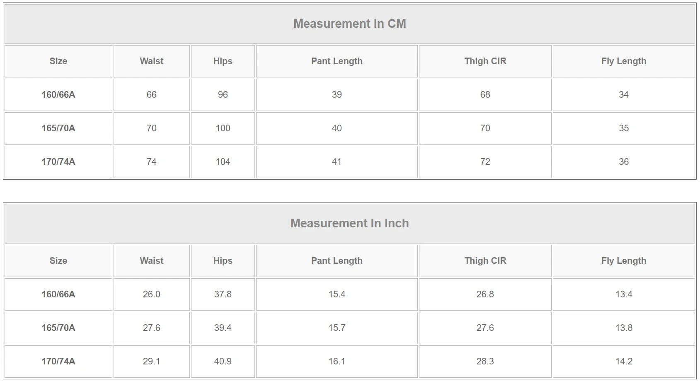Click Pant Length header in CM table
The image size is (700, 381).
pos(337,61)
